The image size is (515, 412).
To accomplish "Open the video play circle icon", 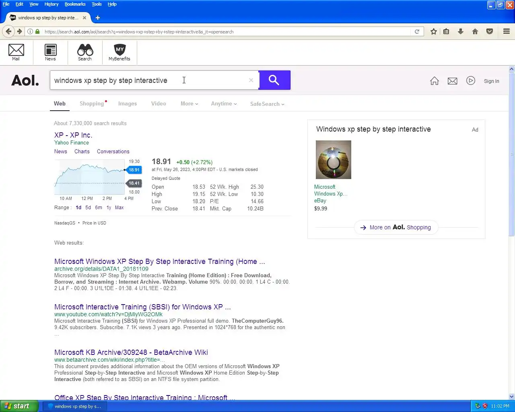I will [x=471, y=81].
